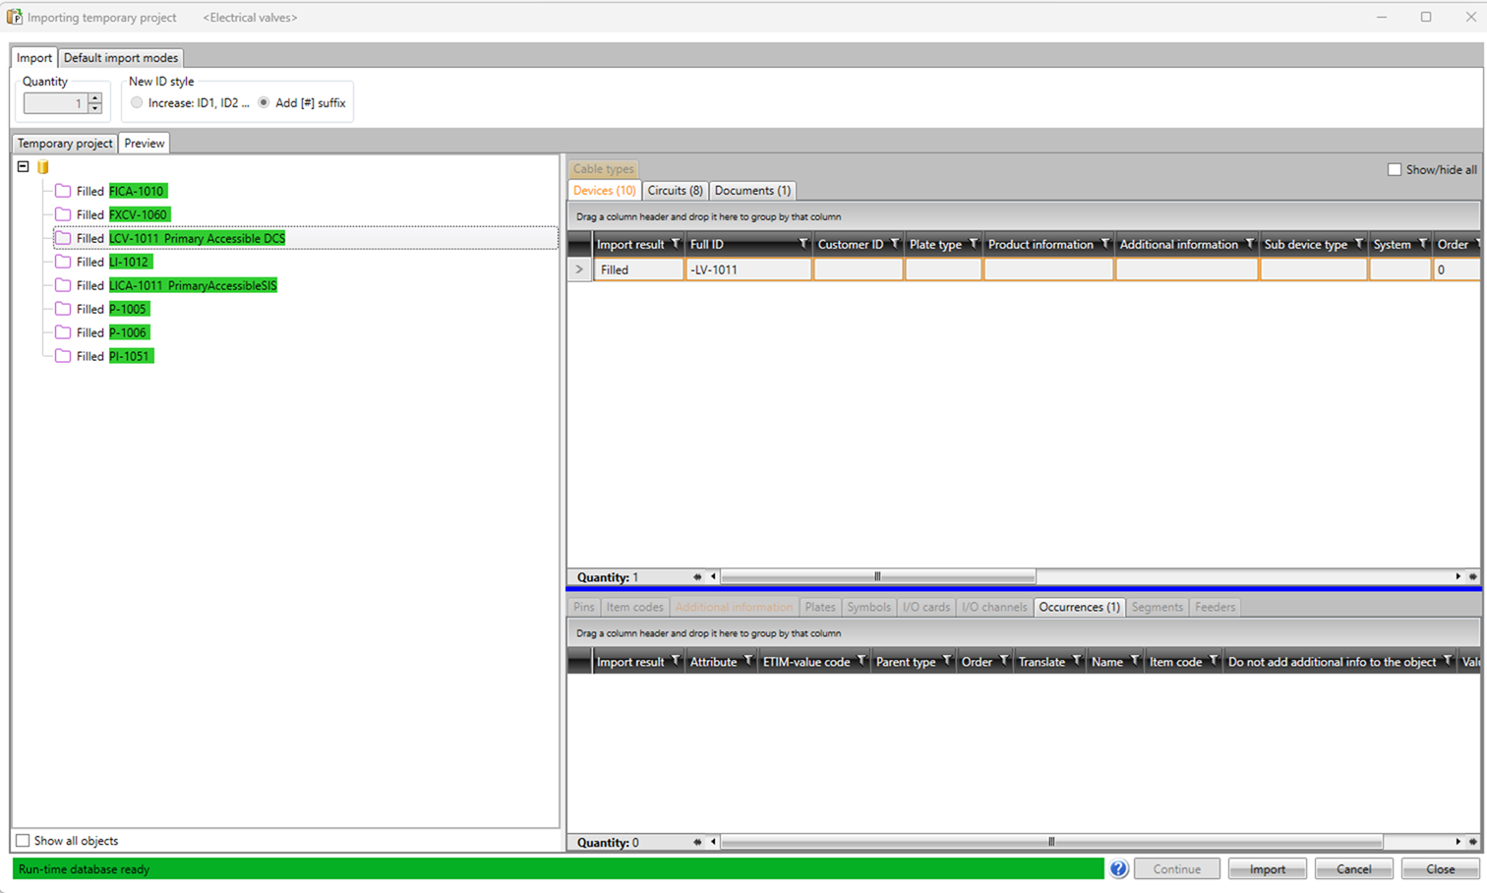This screenshot has width=1487, height=893.
Task: Switch to the Circuits (8) tab
Action: [675, 191]
